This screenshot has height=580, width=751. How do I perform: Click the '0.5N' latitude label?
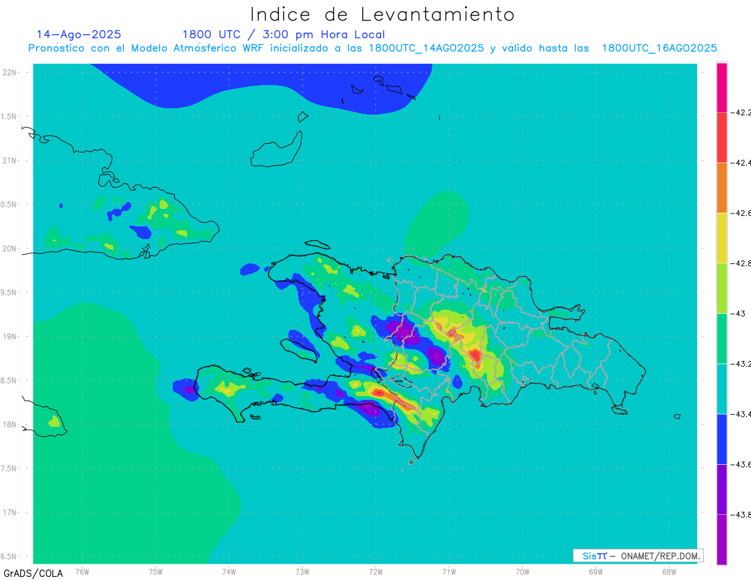(x=9, y=205)
